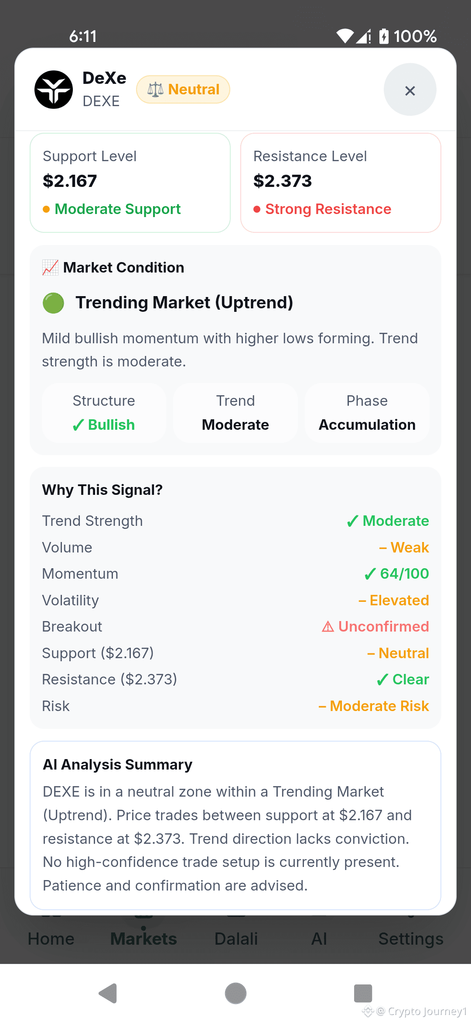Tap the Neutral signal badge

click(183, 90)
